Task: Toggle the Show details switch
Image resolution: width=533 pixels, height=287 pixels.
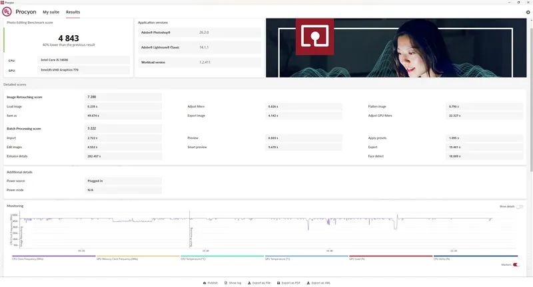Action: click(x=519, y=207)
